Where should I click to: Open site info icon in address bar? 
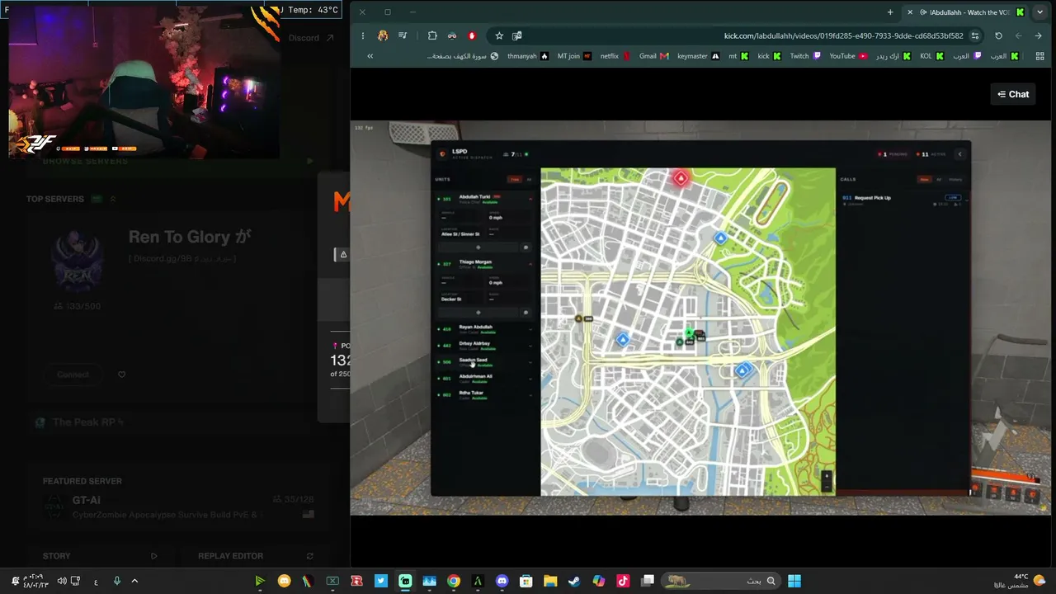tap(975, 35)
